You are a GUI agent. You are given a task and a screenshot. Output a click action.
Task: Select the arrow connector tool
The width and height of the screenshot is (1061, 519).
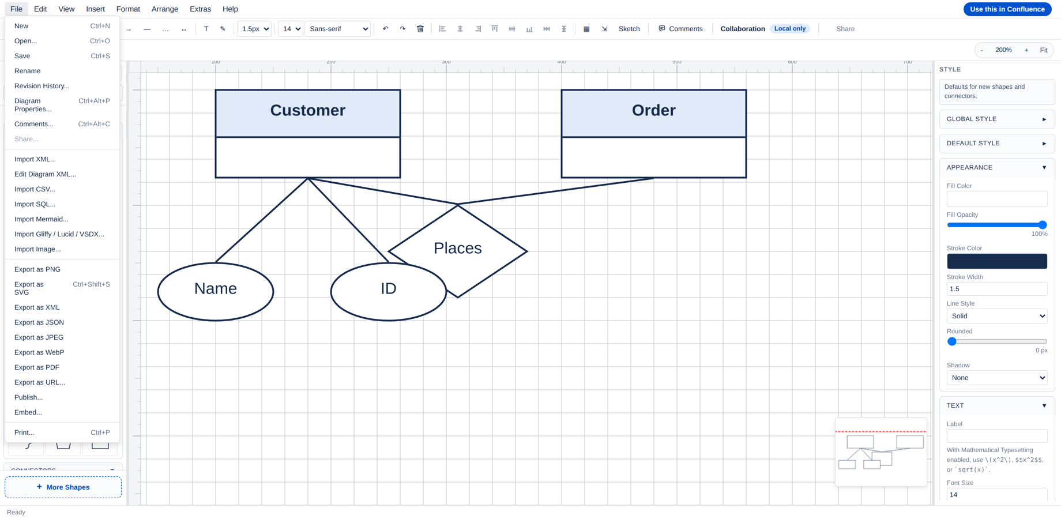pyautogui.click(x=129, y=29)
